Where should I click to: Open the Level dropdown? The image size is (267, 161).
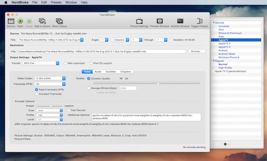coord(49,119)
